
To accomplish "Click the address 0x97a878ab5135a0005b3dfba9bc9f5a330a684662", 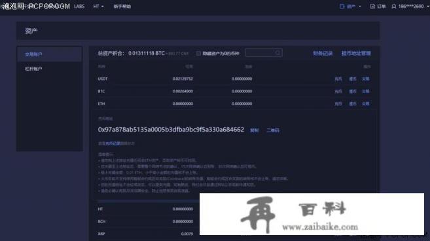I will pos(171,130).
